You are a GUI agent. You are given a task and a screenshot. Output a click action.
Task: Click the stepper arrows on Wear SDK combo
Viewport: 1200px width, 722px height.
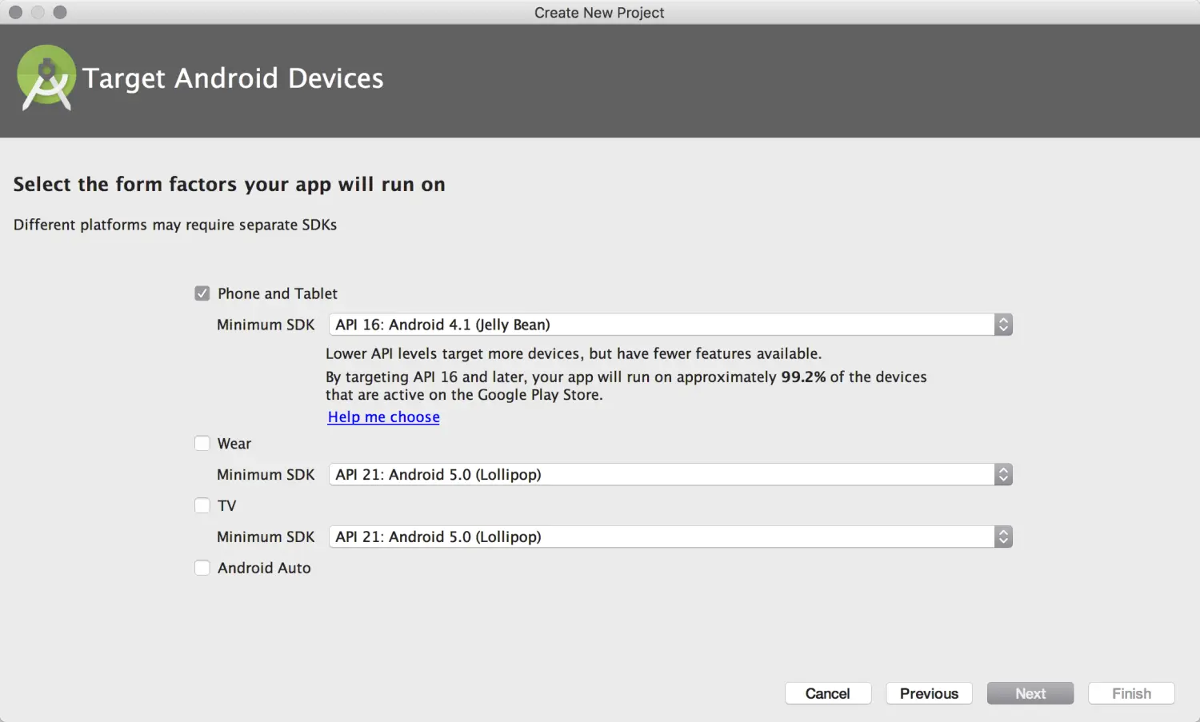point(1003,474)
